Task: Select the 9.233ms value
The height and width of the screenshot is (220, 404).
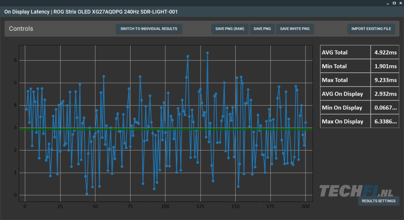Action: pos(385,80)
